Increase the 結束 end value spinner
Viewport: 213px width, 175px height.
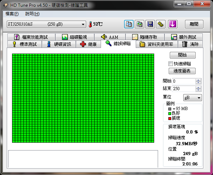point(198,87)
